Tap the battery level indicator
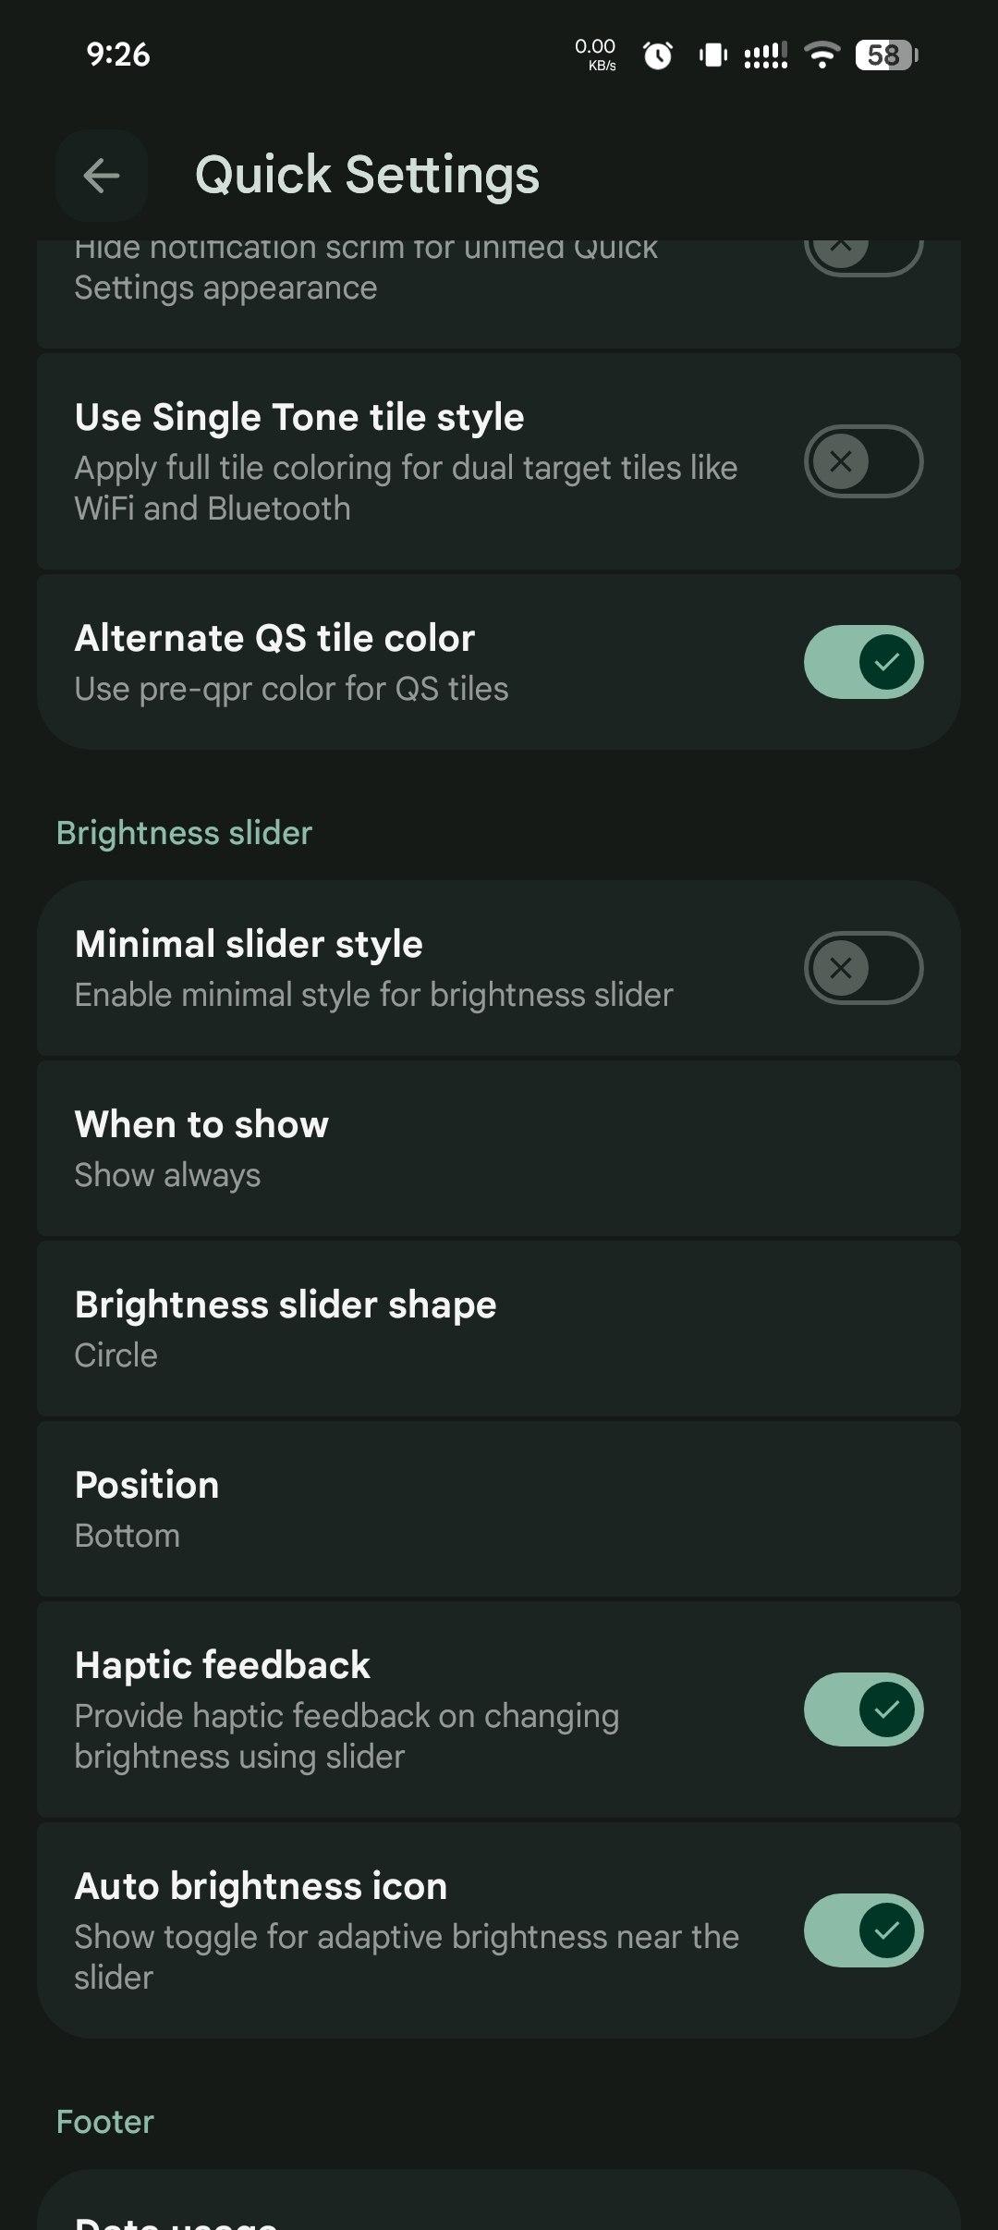Image resolution: width=998 pixels, height=2230 pixels. coord(886,55)
